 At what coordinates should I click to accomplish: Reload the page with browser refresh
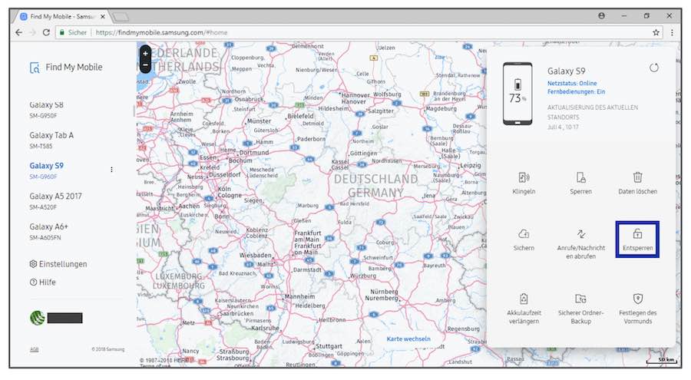pos(46,32)
